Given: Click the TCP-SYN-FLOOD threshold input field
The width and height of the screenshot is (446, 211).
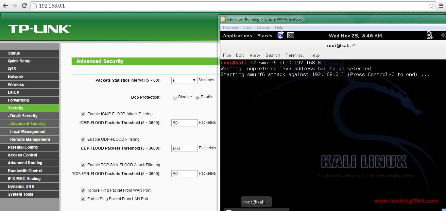Looking at the screenshot, I should pos(184,173).
